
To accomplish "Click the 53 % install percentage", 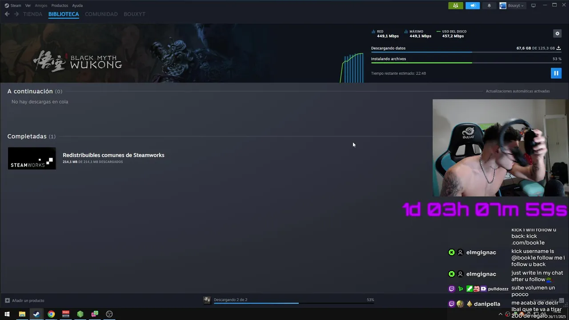I will coord(557,59).
